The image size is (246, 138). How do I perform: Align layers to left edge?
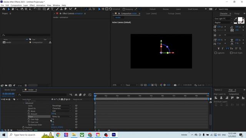click(x=216, y=98)
